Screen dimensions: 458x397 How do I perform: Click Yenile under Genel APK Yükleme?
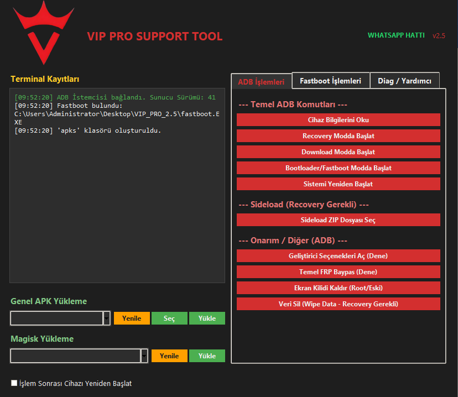(x=132, y=318)
